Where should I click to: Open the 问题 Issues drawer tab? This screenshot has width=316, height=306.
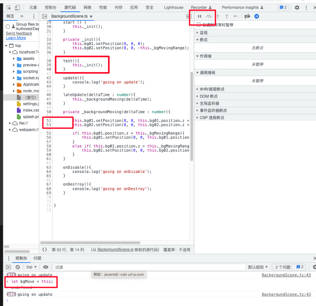(37, 258)
